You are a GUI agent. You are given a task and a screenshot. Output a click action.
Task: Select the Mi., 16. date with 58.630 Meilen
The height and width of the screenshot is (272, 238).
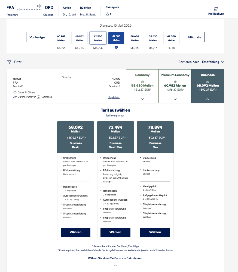(135, 38)
